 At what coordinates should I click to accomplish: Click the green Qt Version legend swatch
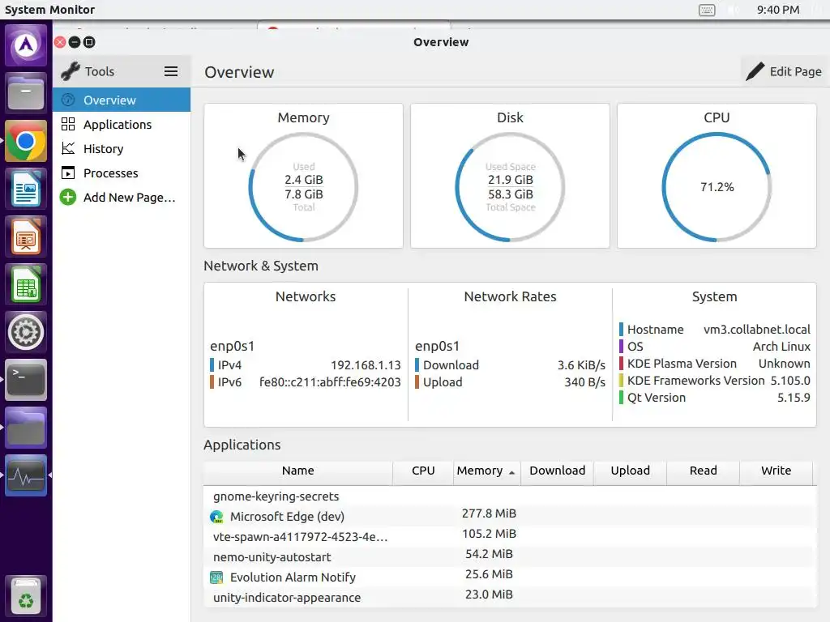click(x=621, y=397)
